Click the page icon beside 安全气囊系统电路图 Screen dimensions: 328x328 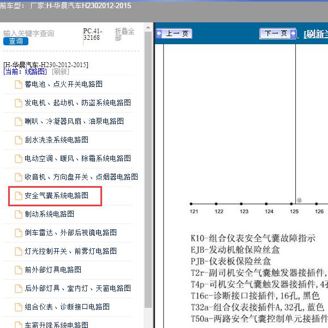(x=19, y=195)
